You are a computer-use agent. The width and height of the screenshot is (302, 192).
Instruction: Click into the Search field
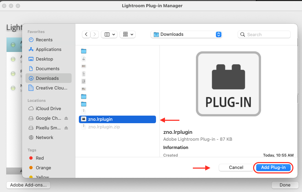click(264, 34)
